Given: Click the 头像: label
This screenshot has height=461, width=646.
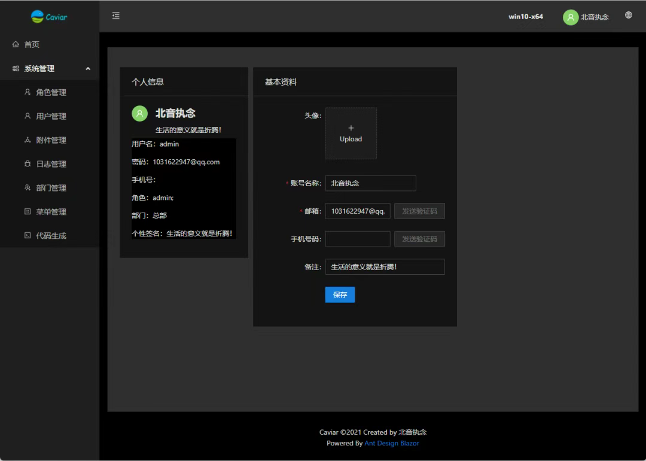Looking at the screenshot, I should click(x=313, y=116).
